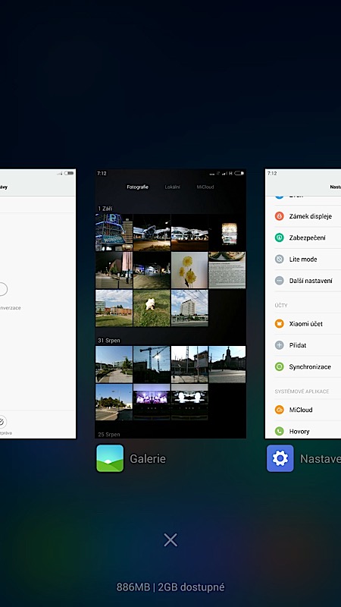Switch to the MiCloud tab in Galerie
The image size is (341, 607).
(205, 187)
